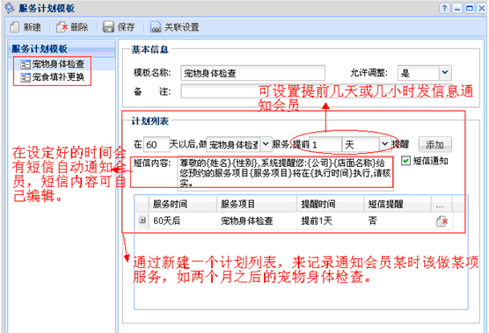Click the 短信提醒 column header

[398, 204]
